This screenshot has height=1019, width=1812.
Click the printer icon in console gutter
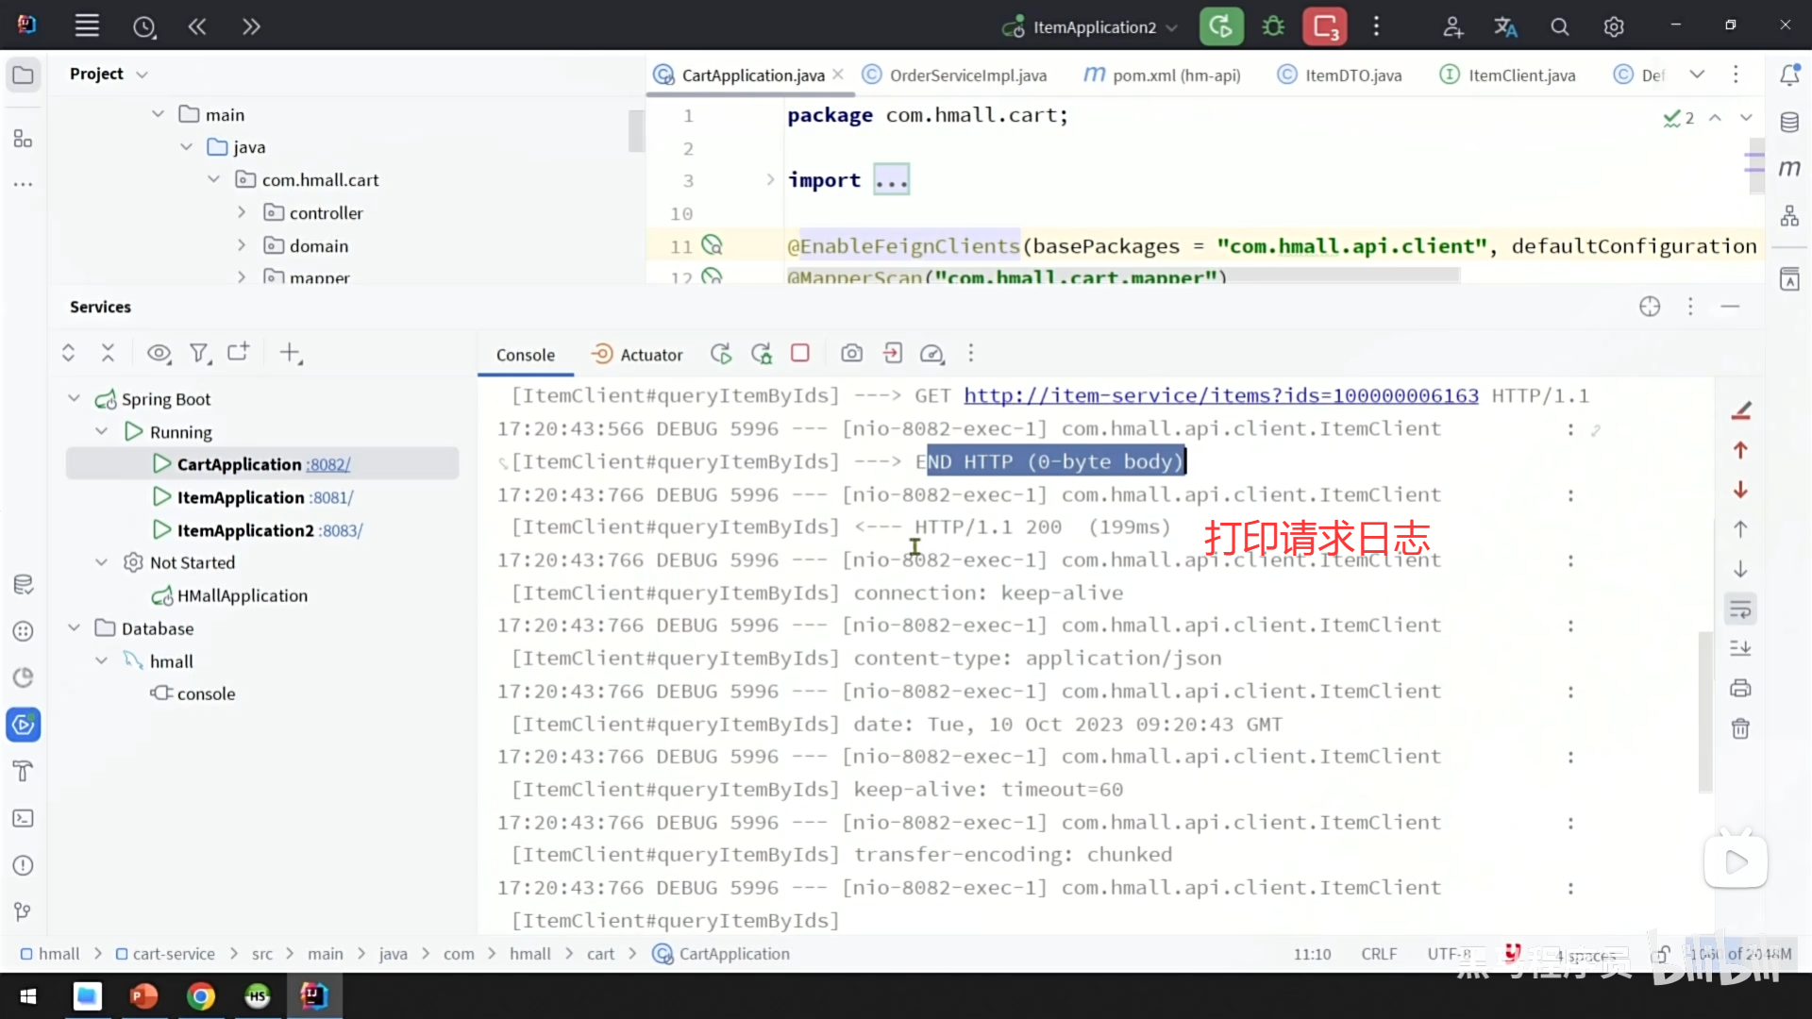pos(1740,688)
